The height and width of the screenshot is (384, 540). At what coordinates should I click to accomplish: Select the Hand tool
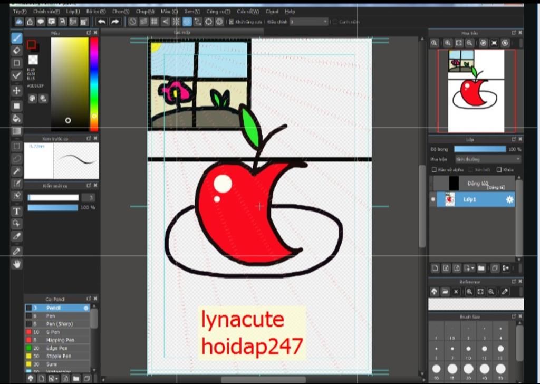coord(16,264)
